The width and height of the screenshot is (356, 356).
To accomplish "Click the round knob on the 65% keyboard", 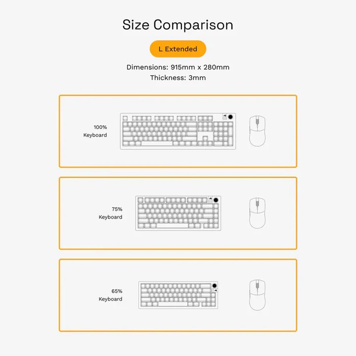I will [215, 286].
